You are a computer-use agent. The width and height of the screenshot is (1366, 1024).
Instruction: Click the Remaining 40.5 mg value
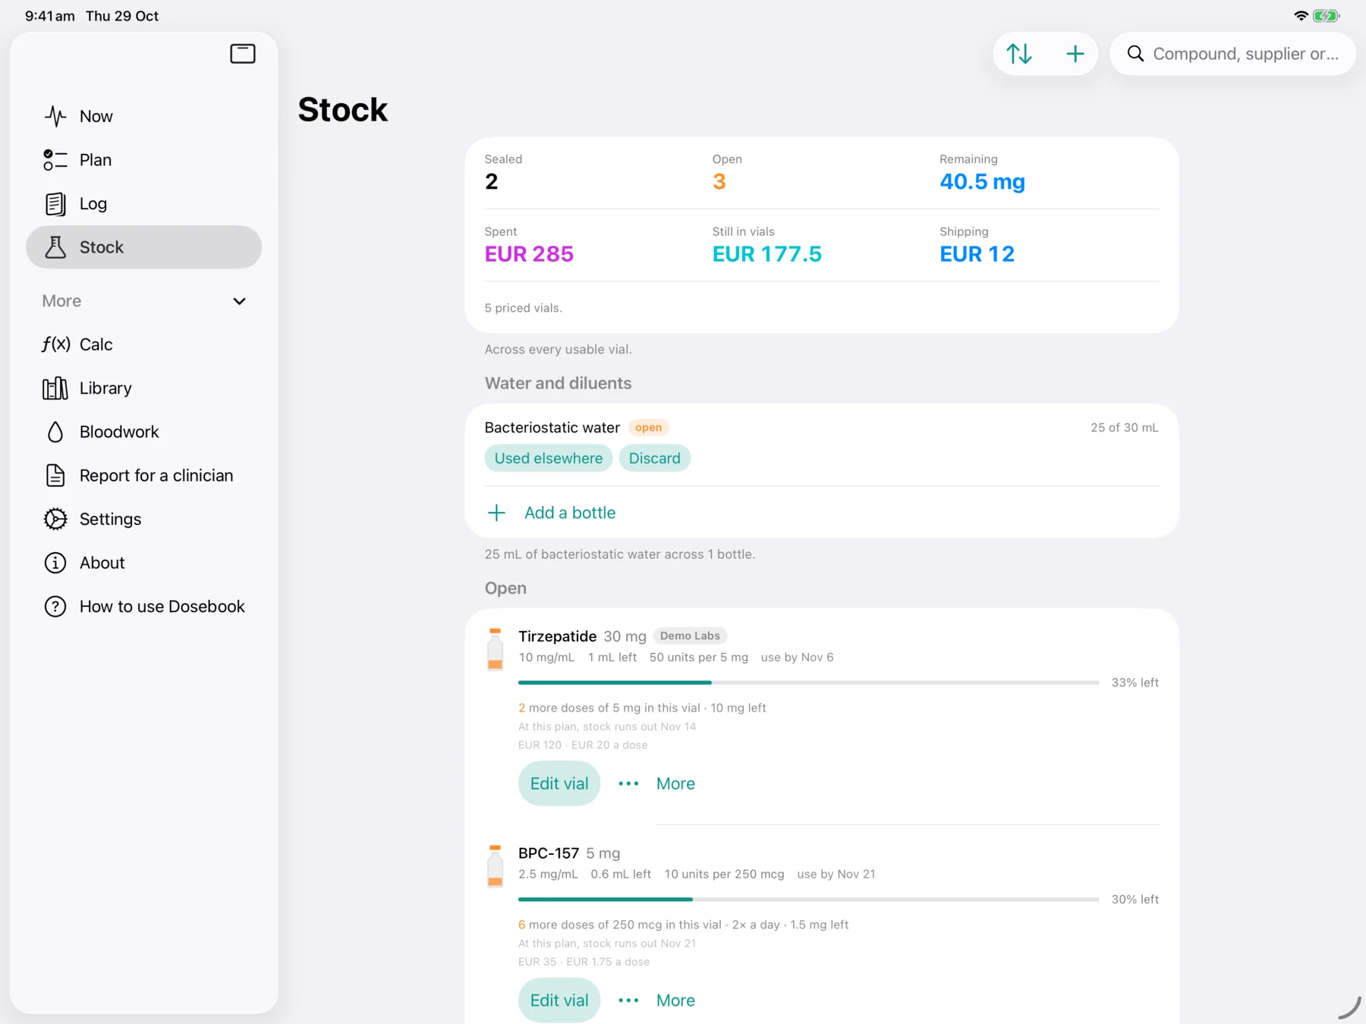(x=982, y=182)
